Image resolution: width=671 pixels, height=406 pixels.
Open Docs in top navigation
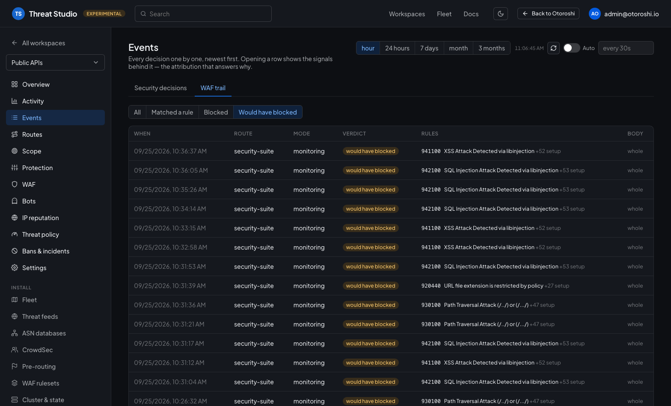coord(471,14)
